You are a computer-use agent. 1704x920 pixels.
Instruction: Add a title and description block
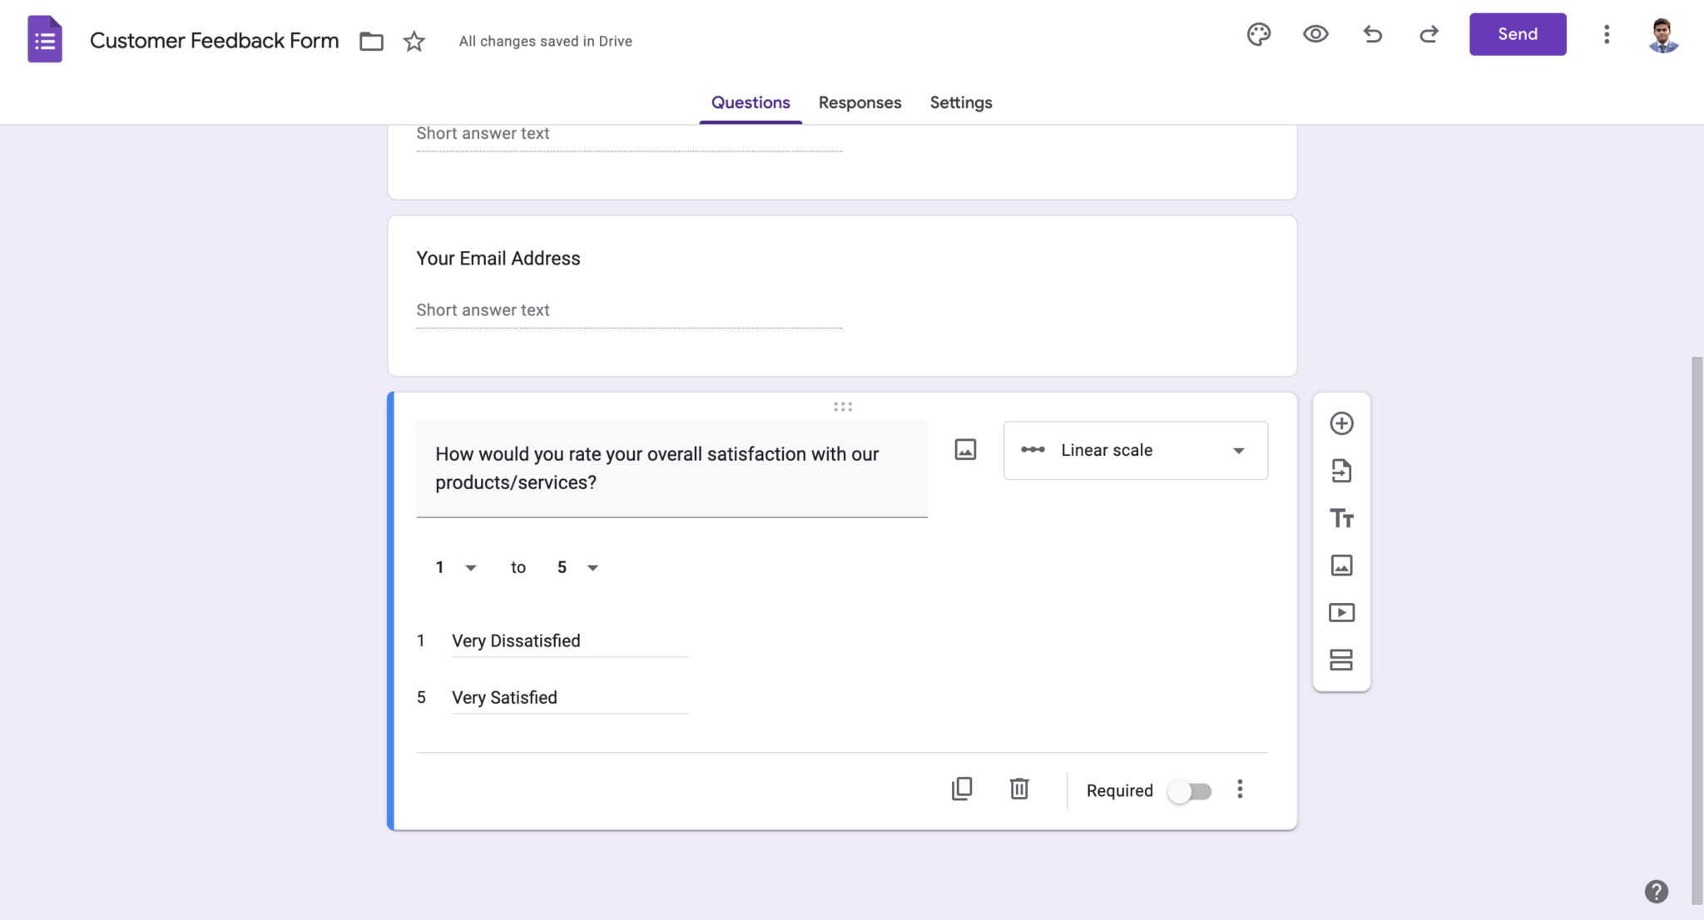(1341, 517)
